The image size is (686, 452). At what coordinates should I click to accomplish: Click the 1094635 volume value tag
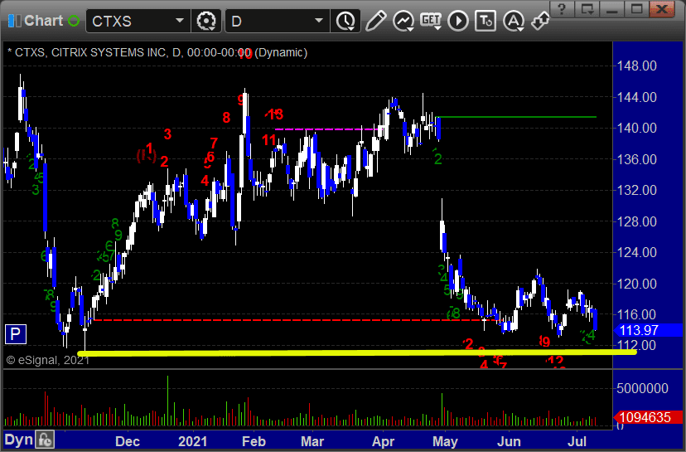tap(649, 417)
